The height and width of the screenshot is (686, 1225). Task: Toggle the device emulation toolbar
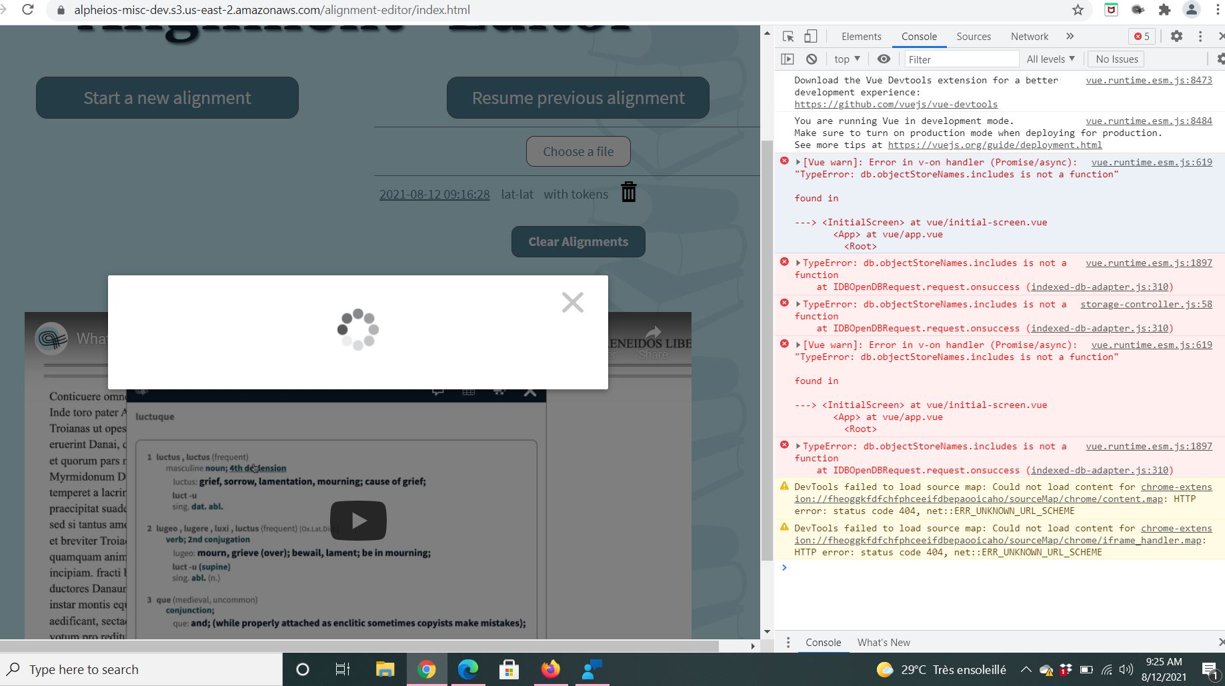tap(810, 37)
